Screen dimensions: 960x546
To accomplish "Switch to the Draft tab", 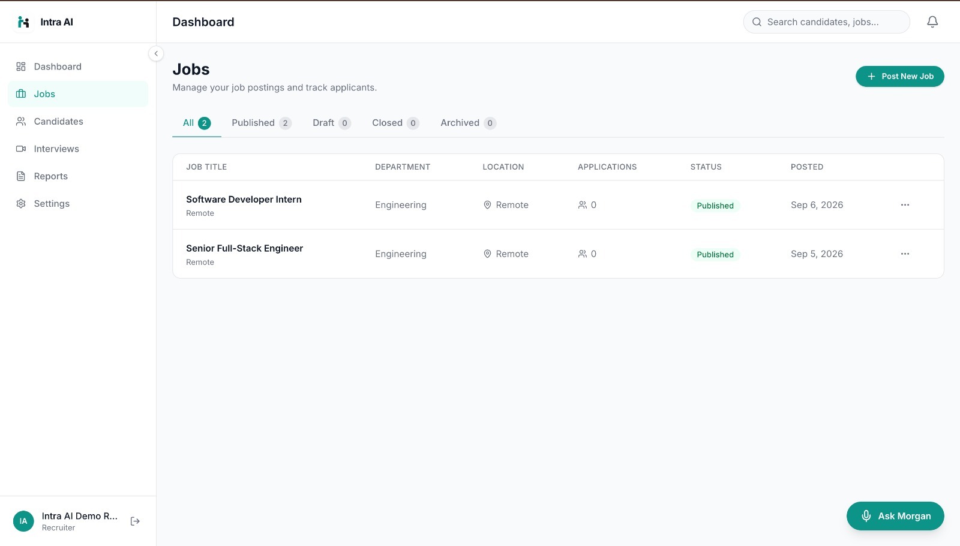I will [x=332, y=123].
